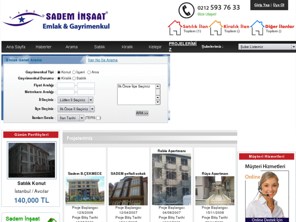Click the Satılık Konut listing title

31,183
